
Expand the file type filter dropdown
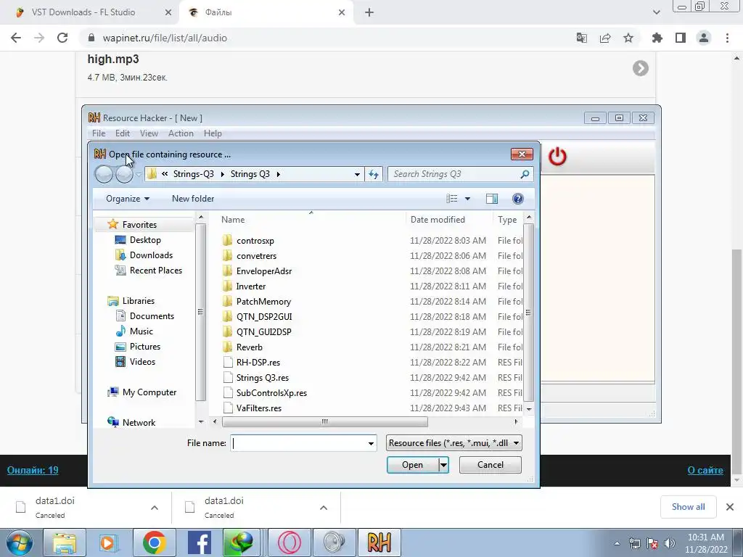[516, 443]
